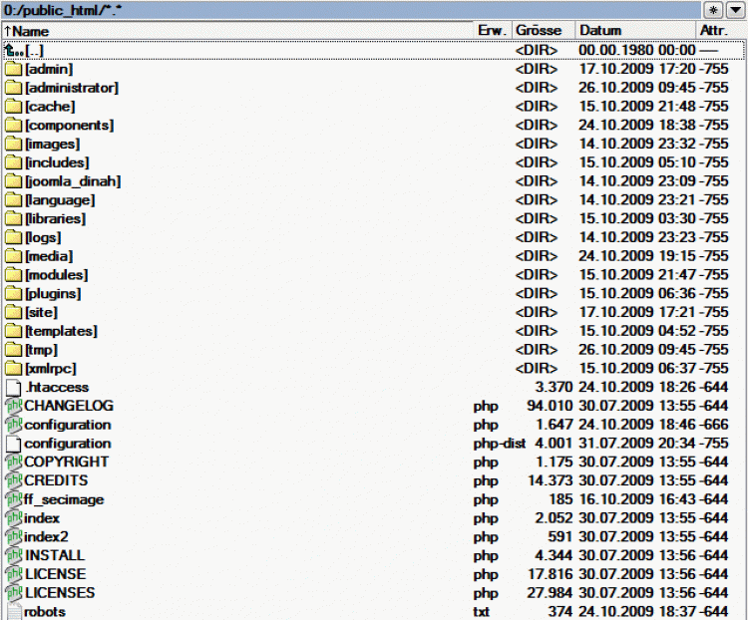Screen dimensions: 748x620
Task: Select the administrator folder entry
Action: pos(71,88)
